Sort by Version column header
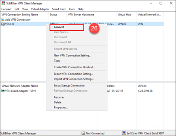 pyautogui.click(x=142, y=86)
